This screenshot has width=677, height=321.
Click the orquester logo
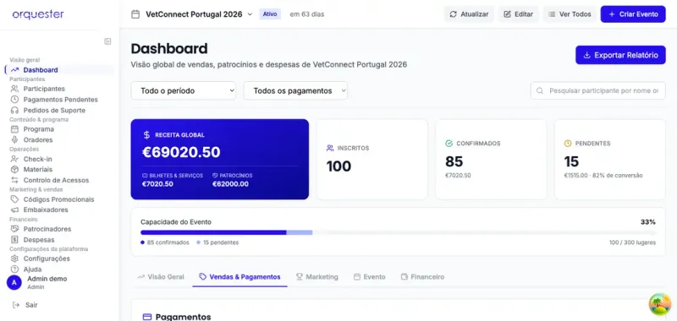click(x=38, y=14)
